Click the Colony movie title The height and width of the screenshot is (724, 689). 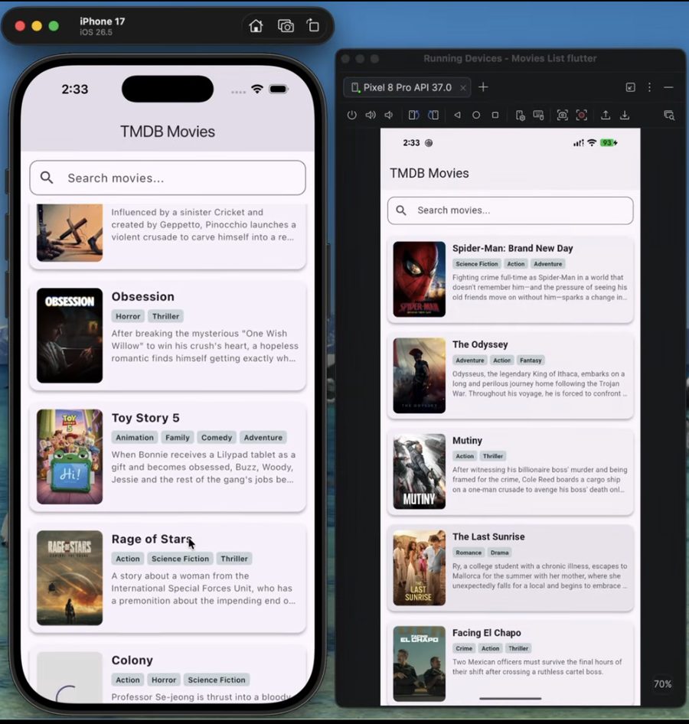click(132, 660)
